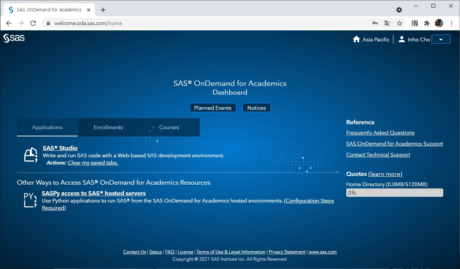Click the translate page icon
This screenshot has height=269, width=460.
(387, 23)
